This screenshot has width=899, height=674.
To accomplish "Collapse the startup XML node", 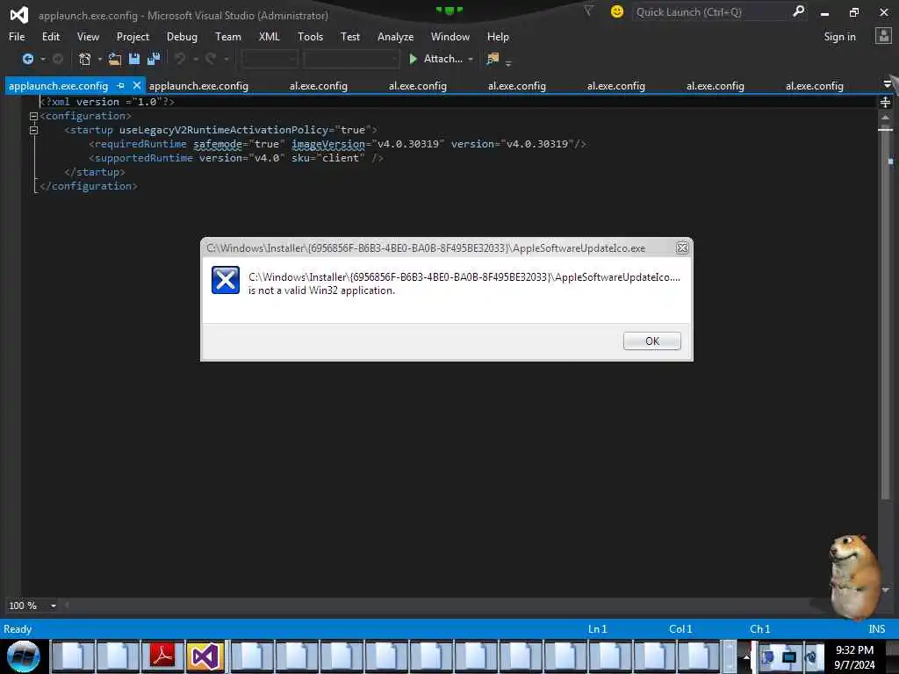I will (34, 130).
